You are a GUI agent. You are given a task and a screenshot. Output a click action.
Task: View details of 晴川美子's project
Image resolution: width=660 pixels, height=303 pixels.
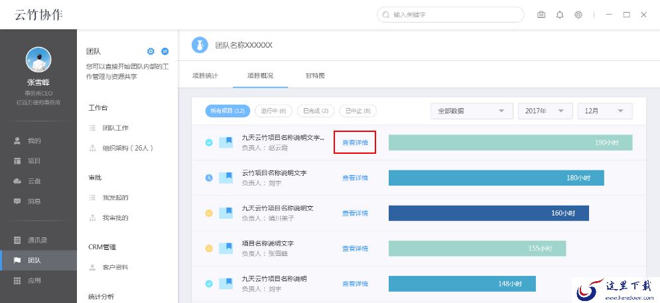click(x=355, y=213)
